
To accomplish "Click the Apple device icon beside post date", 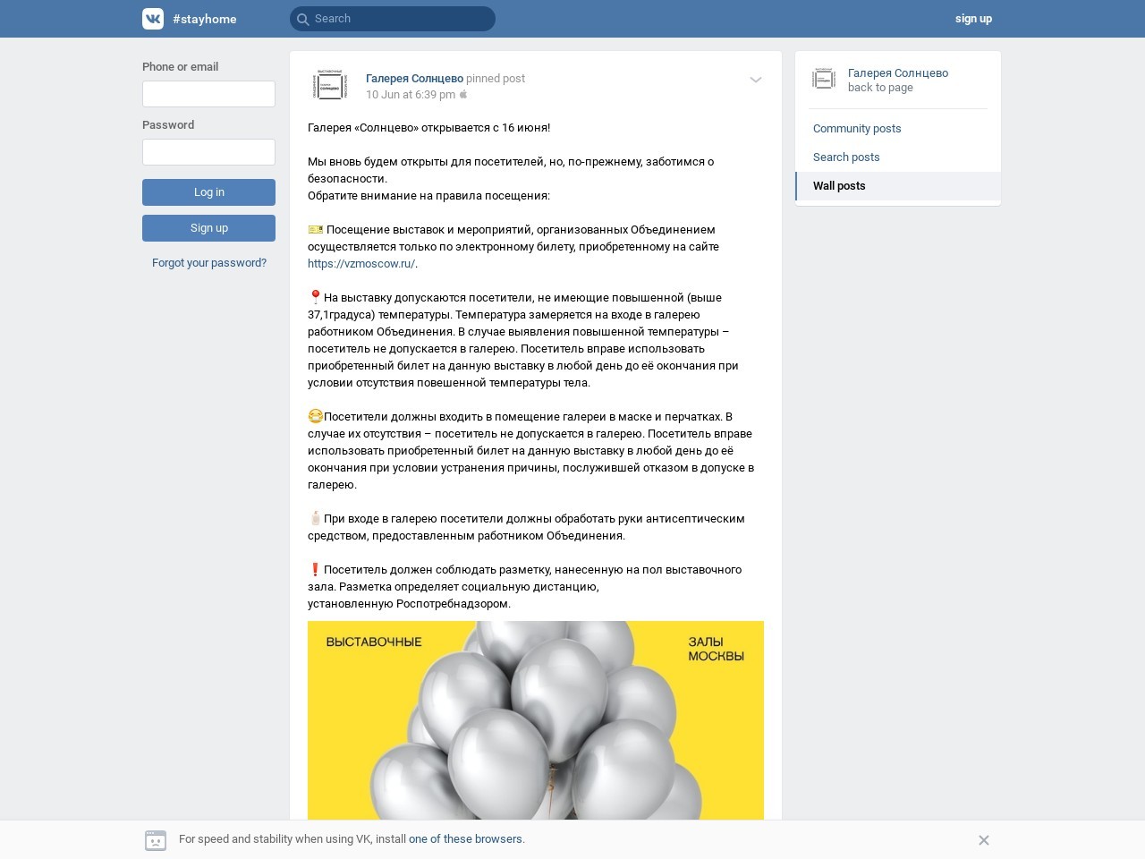I will click(463, 95).
